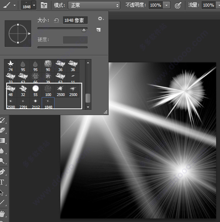Select the Eraser tool in toolbar
The image size is (220, 222).
coord(2,130)
